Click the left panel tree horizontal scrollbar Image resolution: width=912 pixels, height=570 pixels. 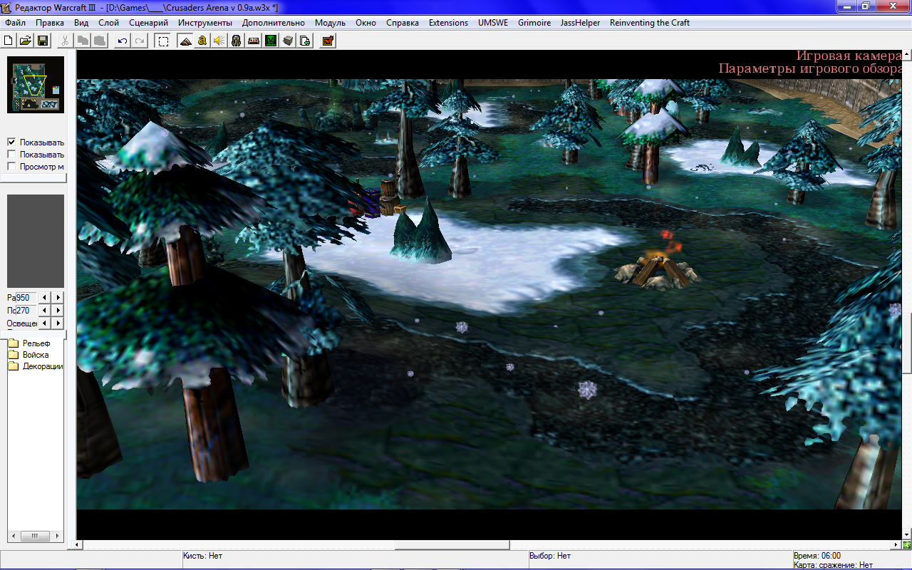coord(36,536)
